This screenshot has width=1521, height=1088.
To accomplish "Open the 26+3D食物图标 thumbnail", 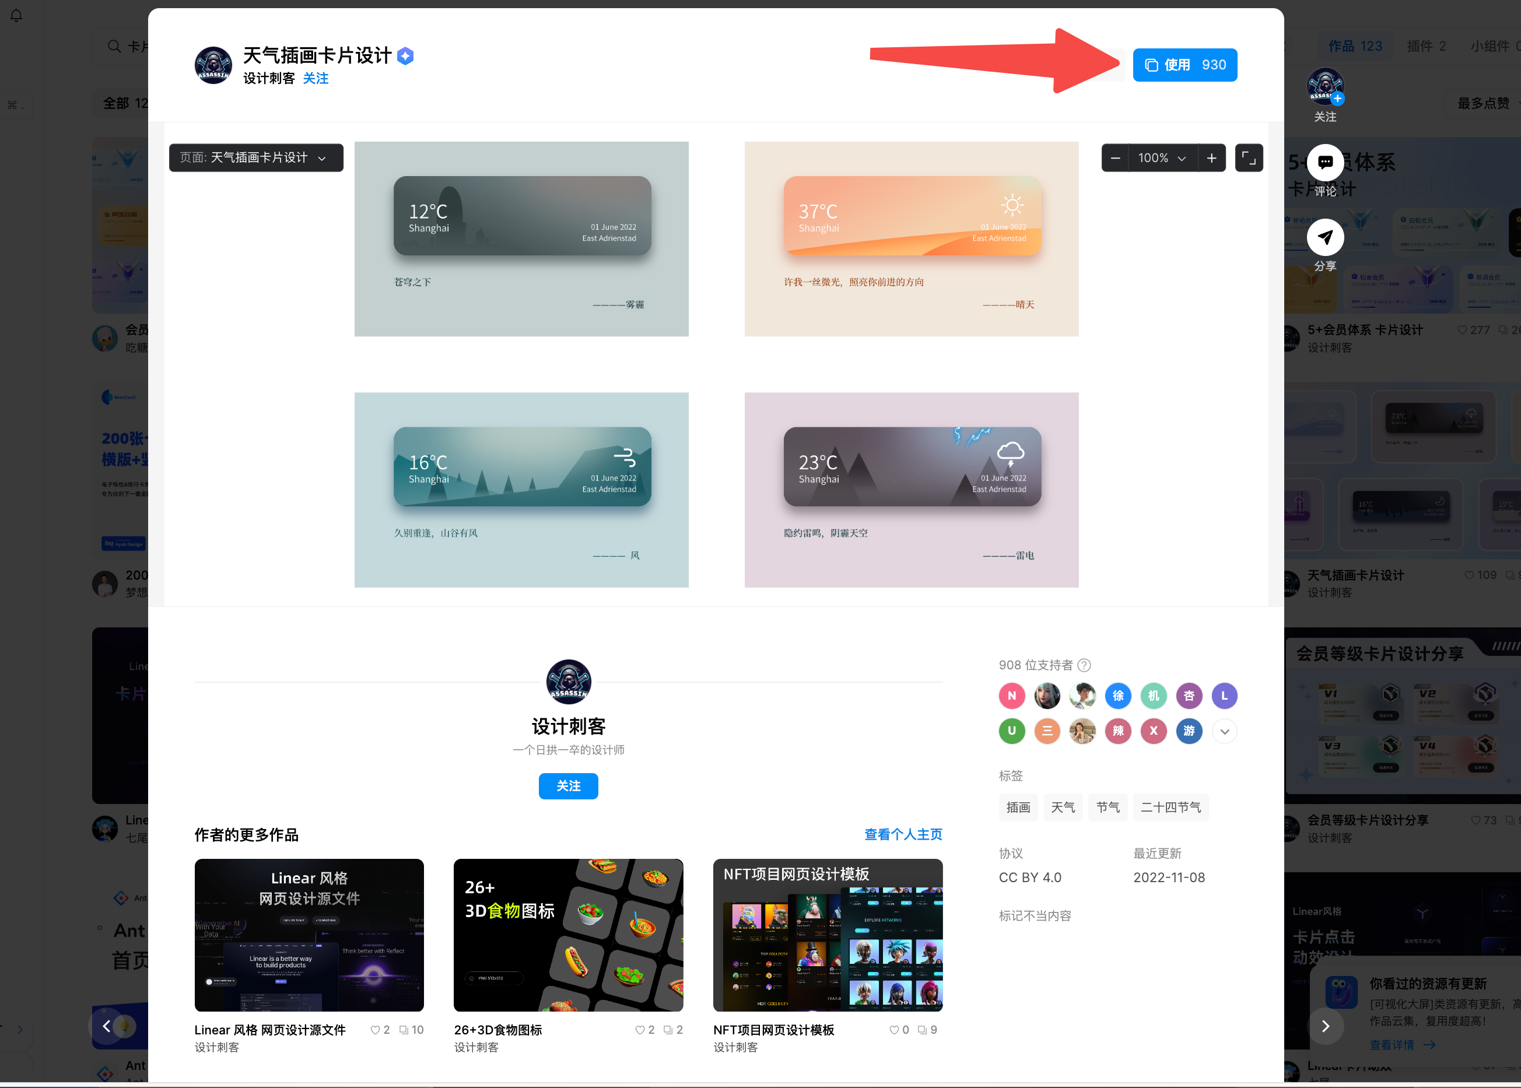I will pyautogui.click(x=568, y=935).
